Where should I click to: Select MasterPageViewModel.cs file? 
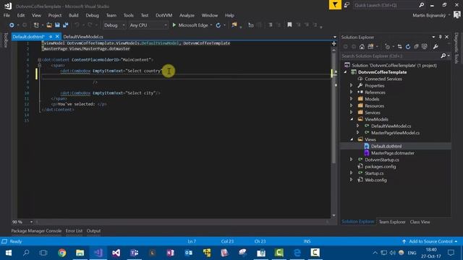395,133
